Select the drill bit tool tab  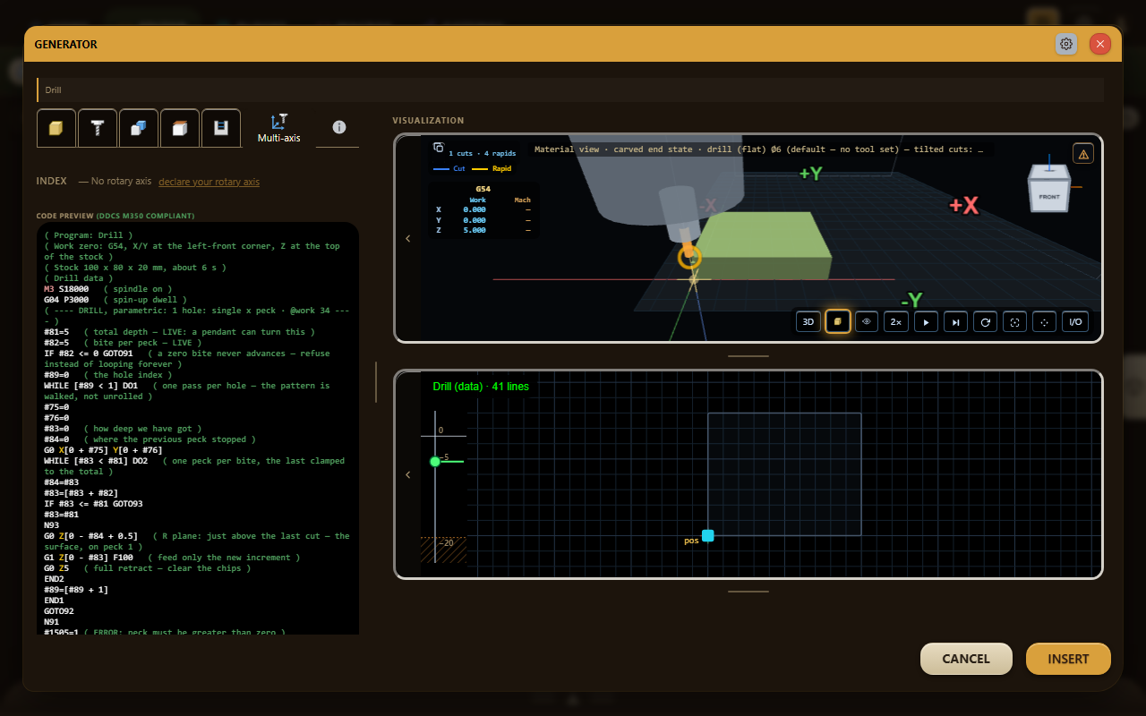pyautogui.click(x=98, y=128)
